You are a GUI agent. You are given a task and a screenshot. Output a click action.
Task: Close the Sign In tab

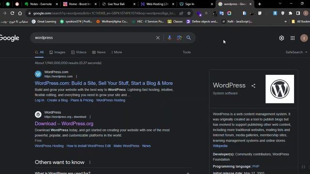coord(212,4)
